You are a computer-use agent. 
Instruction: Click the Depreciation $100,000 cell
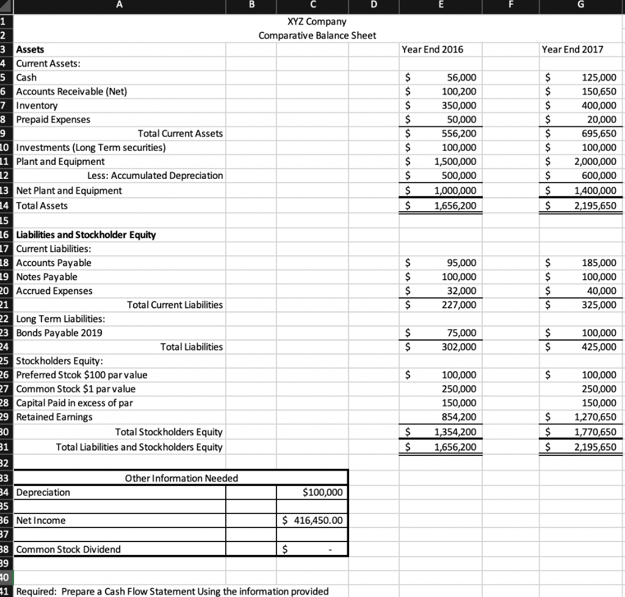pos(312,493)
